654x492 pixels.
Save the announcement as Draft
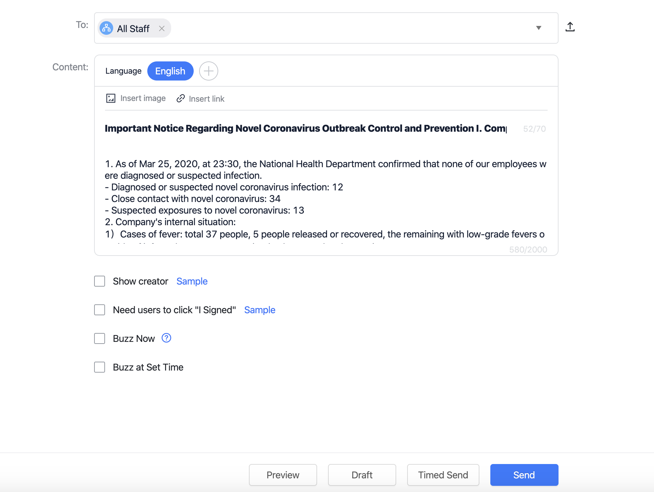tap(362, 475)
